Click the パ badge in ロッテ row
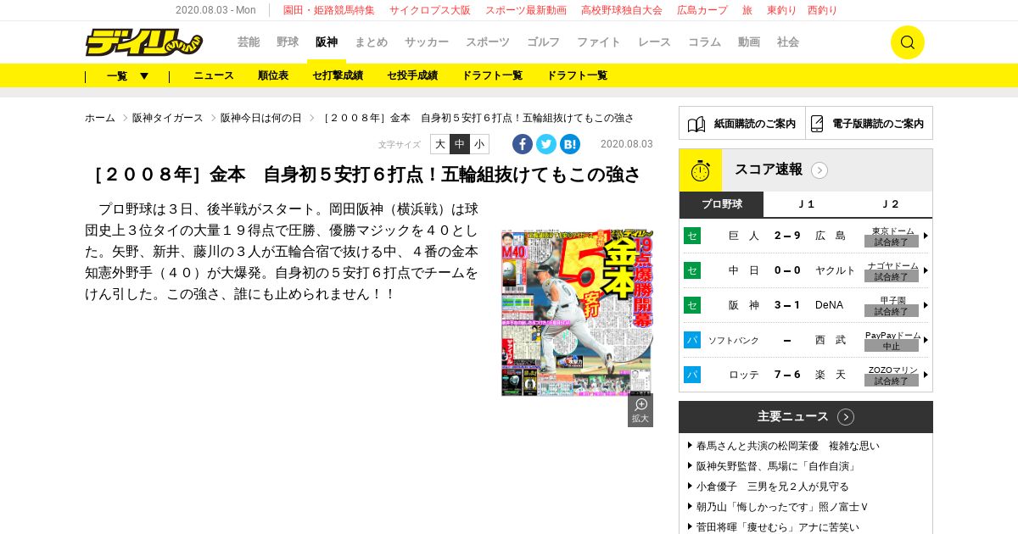 692,375
